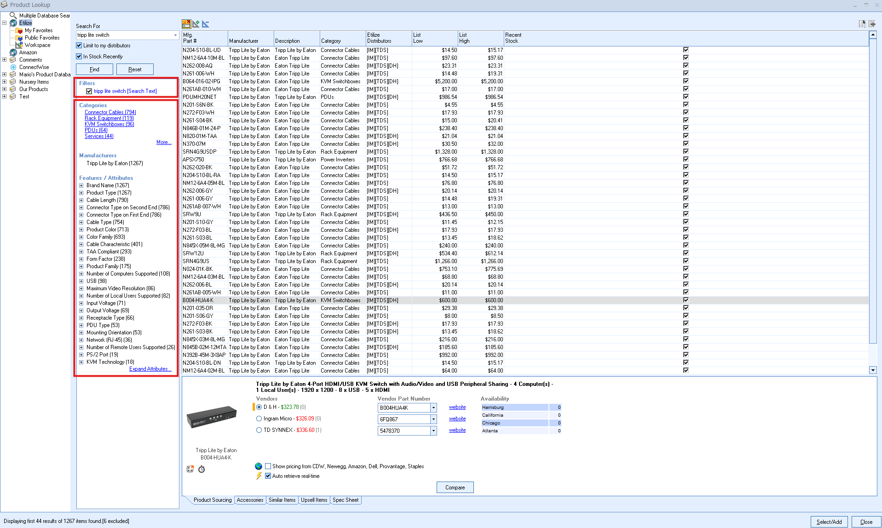Expand the PDU Type (53) attribute
Screen dimensions: 882x528
(x=81, y=326)
